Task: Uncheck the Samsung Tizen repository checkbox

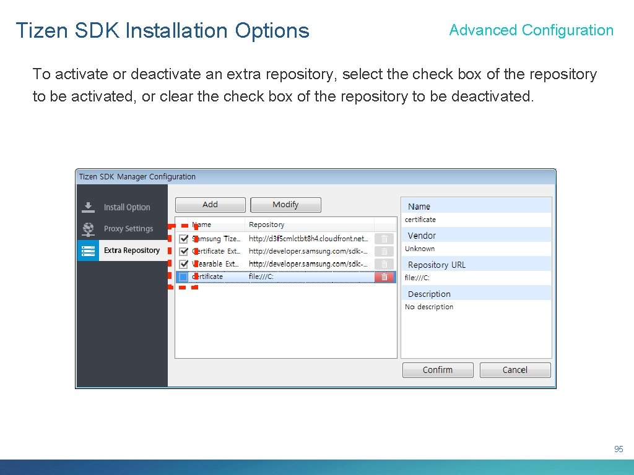Action: click(183, 239)
